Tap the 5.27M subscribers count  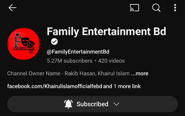click(x=69, y=61)
